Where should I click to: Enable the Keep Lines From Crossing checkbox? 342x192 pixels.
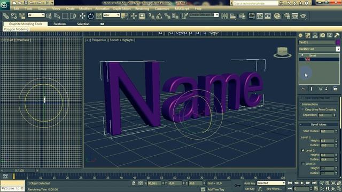coord(302,109)
